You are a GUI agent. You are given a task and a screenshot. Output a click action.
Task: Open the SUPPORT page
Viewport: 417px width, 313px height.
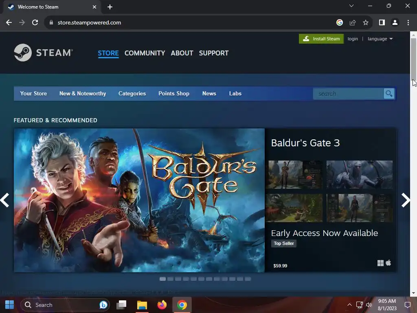point(214,53)
